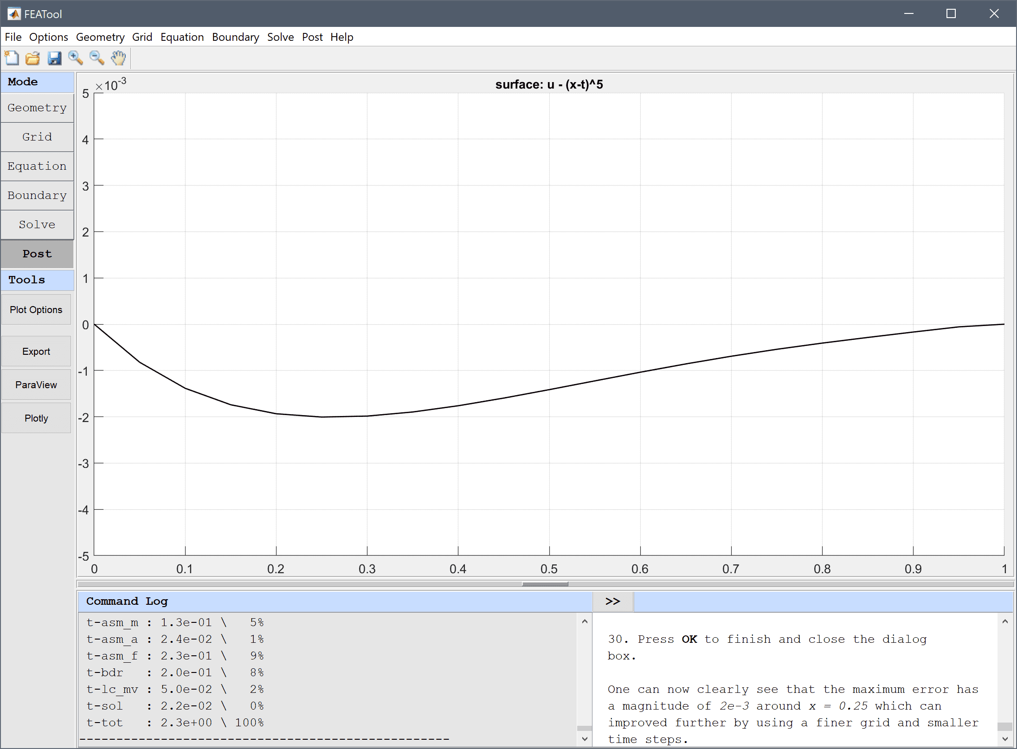Image resolution: width=1017 pixels, height=749 pixels.
Task: Toggle the Post mode button
Action: 37,254
